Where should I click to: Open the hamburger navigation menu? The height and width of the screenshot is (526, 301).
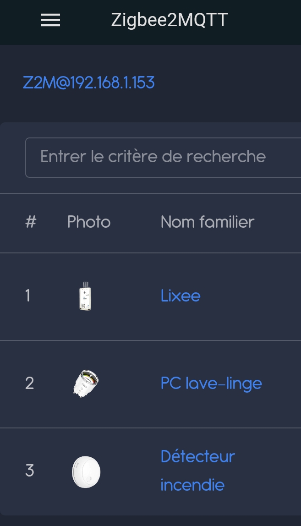[x=50, y=20]
